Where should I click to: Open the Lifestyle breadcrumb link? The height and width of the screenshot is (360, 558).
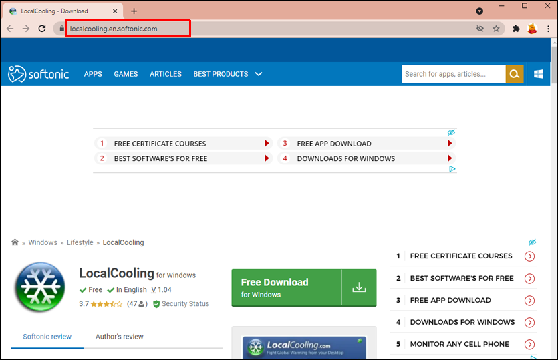[x=80, y=242]
